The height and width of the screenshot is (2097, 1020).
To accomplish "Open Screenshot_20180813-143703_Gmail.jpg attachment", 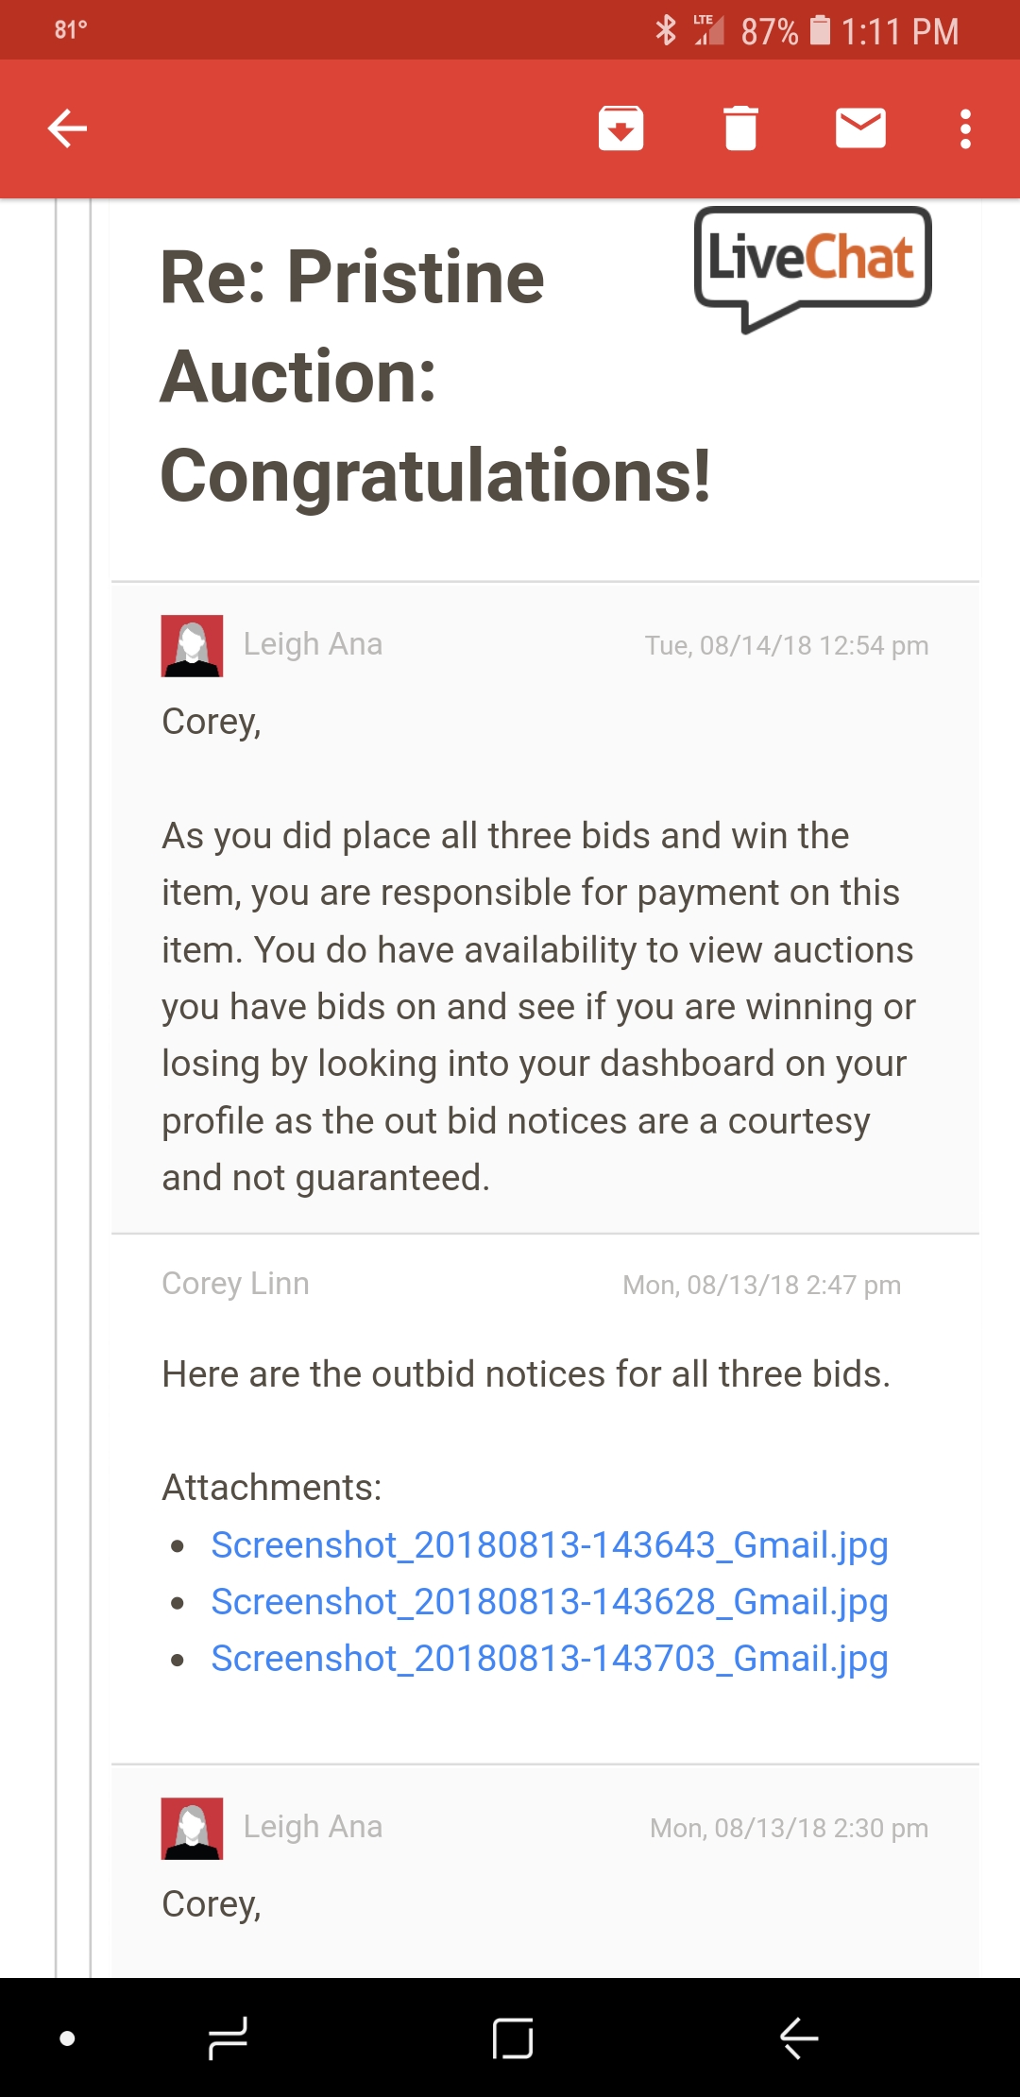I will (x=550, y=1659).
